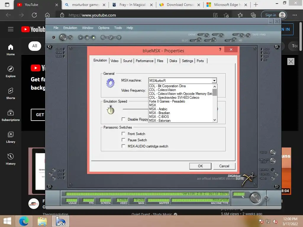This screenshot has height=227, width=303.
Task: Switch to the Performance tab
Action: tap(144, 61)
